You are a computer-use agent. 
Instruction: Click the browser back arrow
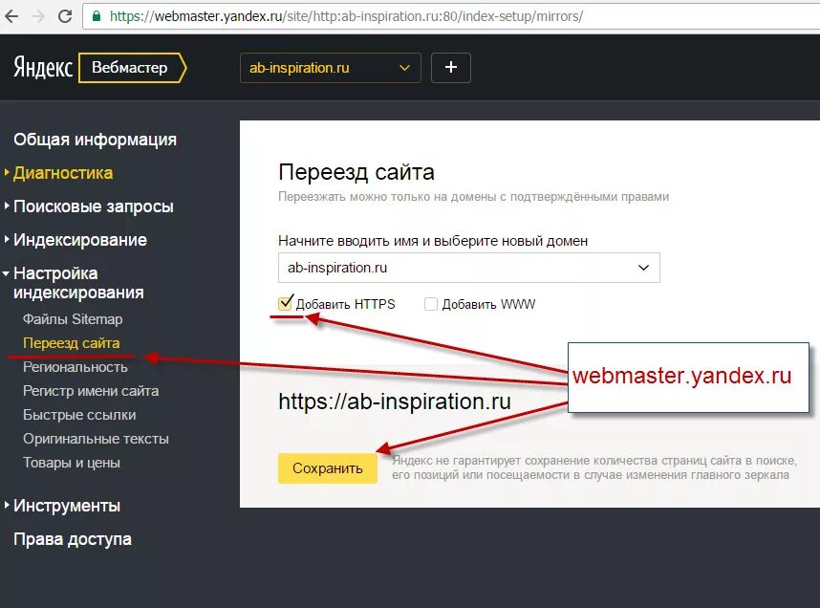(11, 16)
